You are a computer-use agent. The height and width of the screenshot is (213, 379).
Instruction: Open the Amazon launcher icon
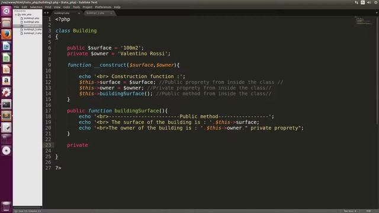tap(7, 81)
